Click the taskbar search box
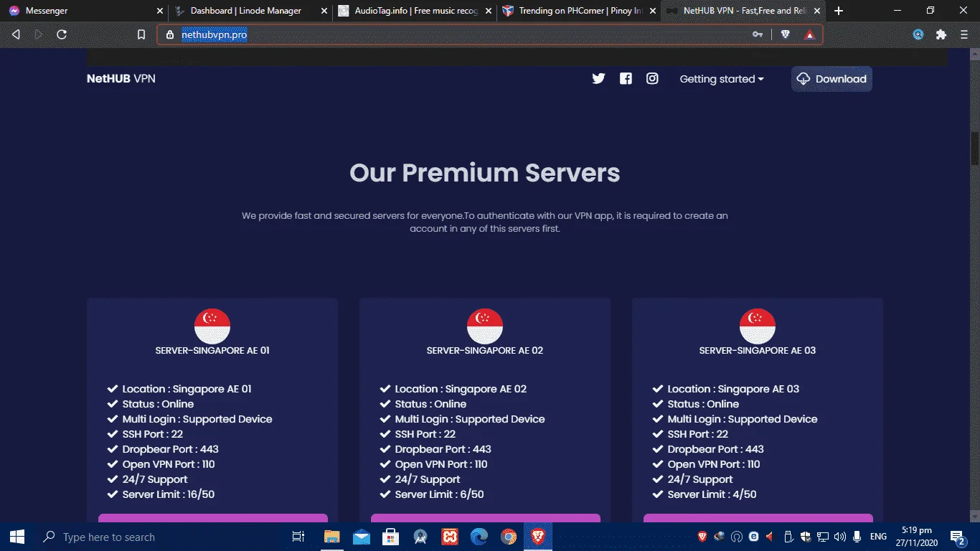980x551 pixels. [158, 537]
